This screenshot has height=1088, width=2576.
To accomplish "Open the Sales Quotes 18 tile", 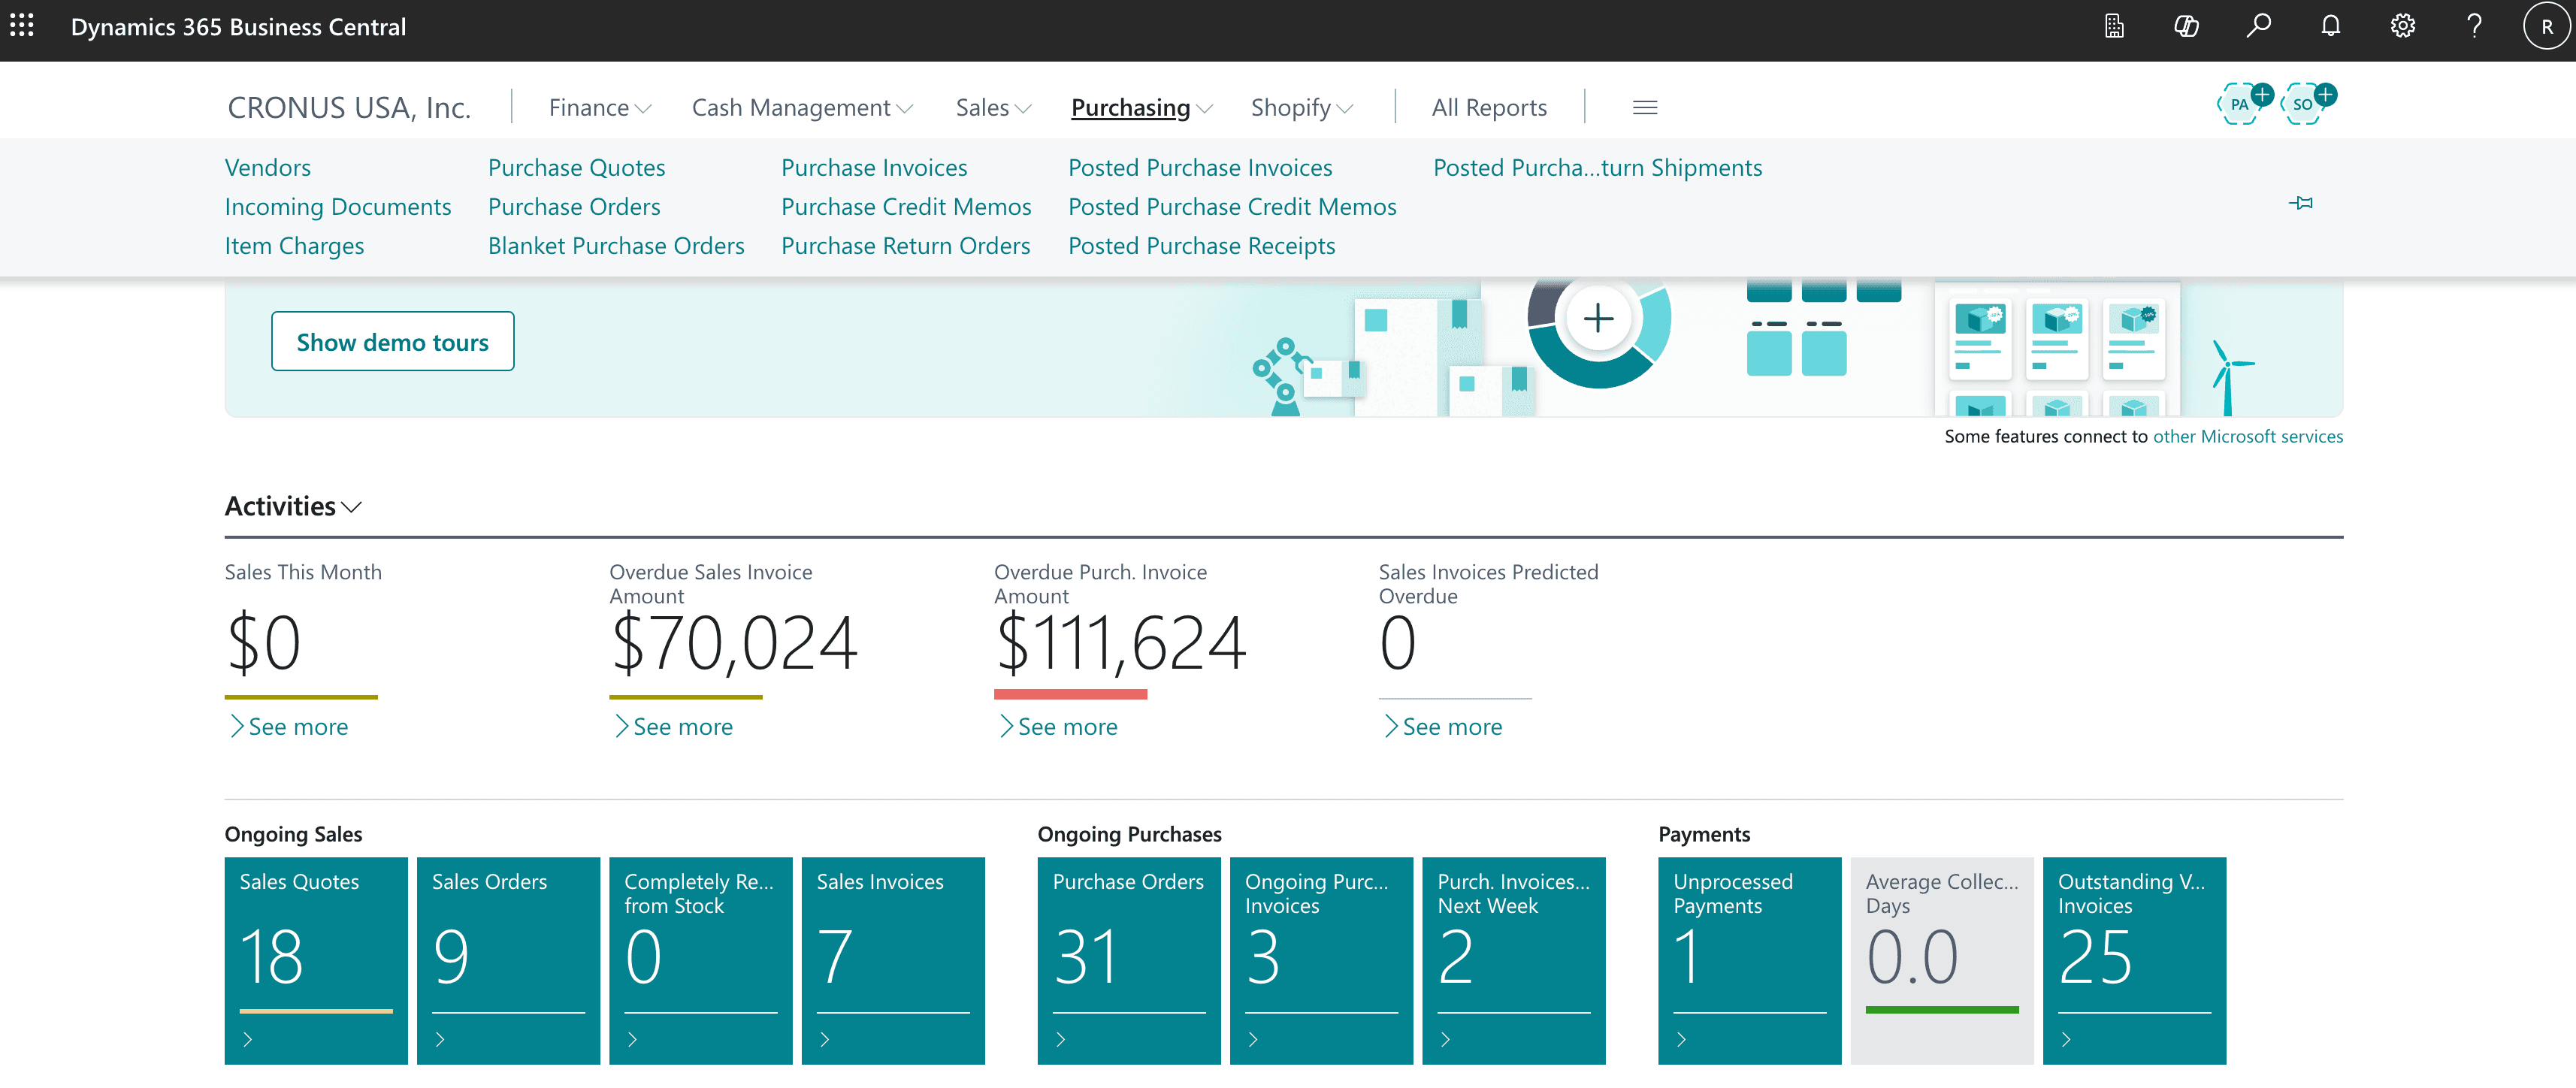I will coord(316,961).
